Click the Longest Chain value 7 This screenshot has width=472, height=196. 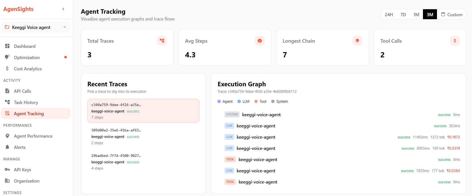click(285, 55)
